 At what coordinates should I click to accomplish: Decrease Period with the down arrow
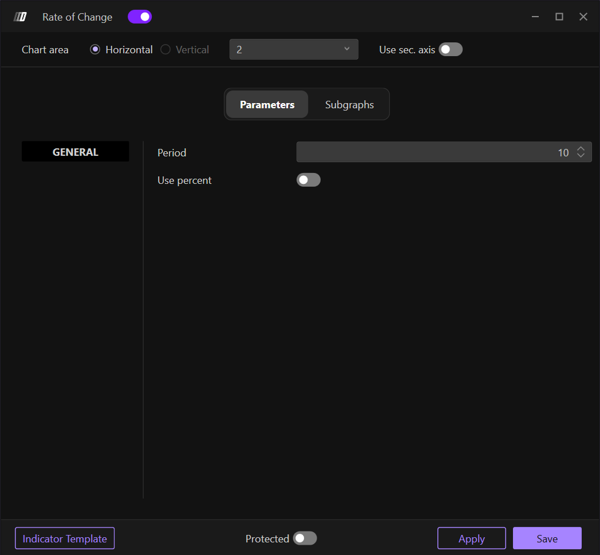(x=581, y=156)
